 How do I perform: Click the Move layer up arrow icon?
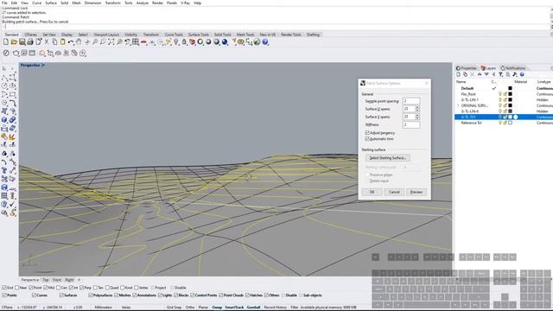(x=480, y=74)
